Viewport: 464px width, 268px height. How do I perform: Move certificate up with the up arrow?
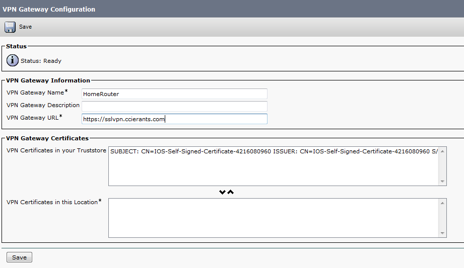(x=231, y=192)
